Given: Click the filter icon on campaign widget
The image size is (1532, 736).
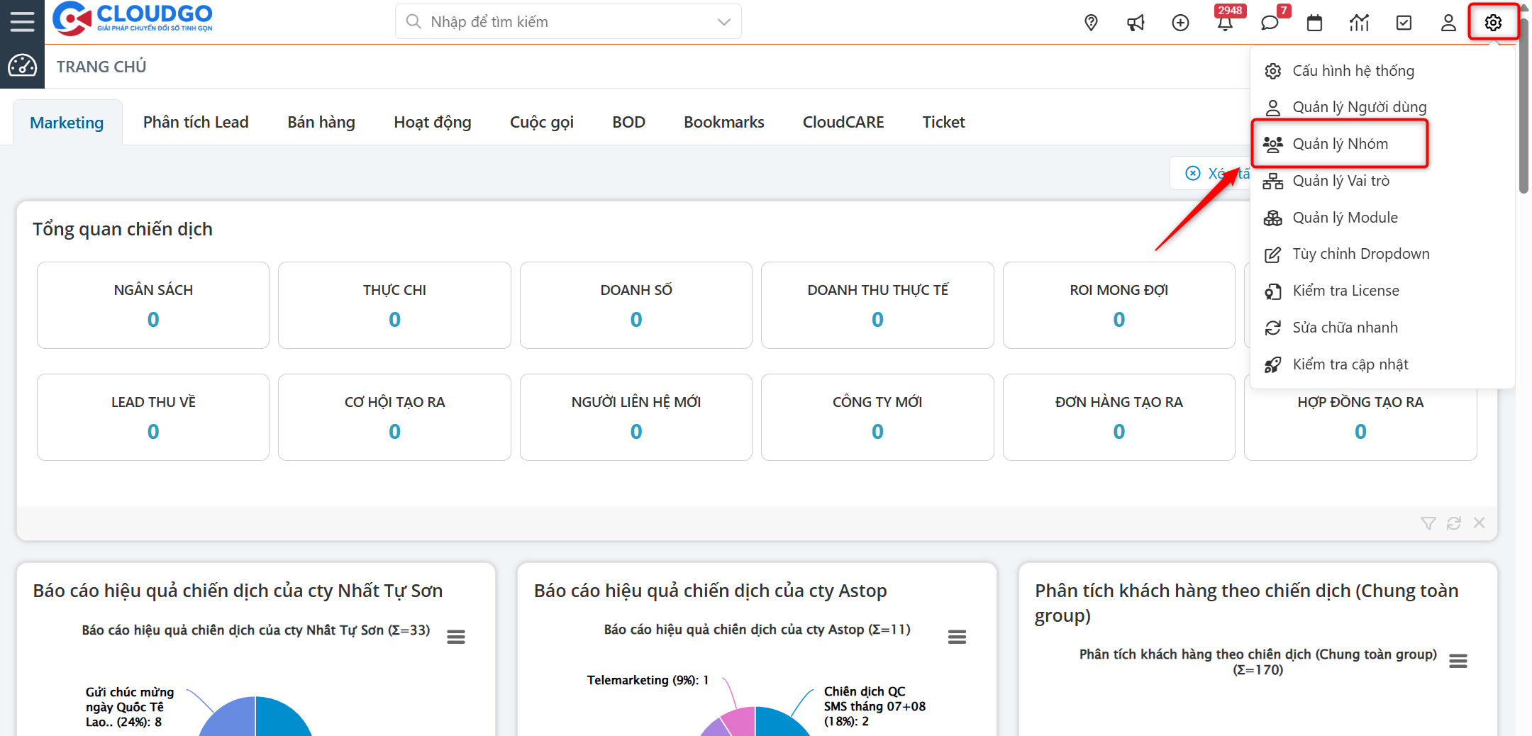Looking at the screenshot, I should (1428, 523).
